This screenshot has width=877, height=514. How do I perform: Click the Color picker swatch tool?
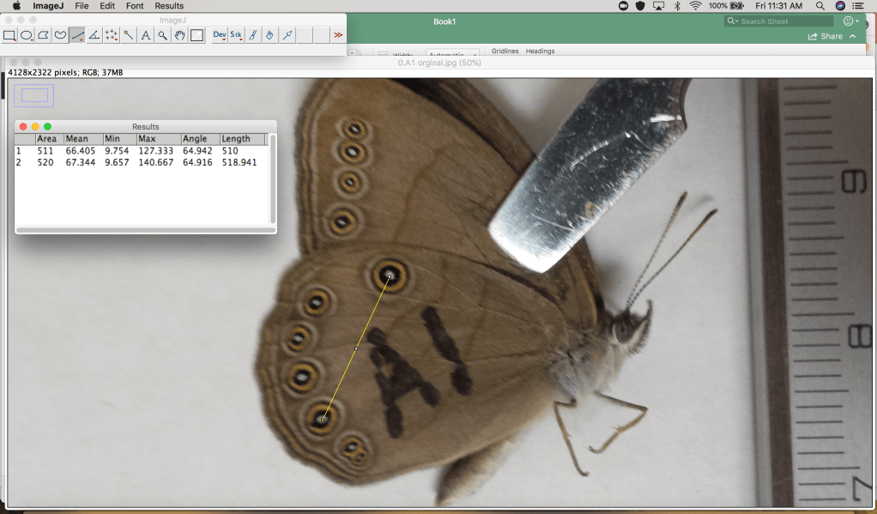click(x=197, y=35)
